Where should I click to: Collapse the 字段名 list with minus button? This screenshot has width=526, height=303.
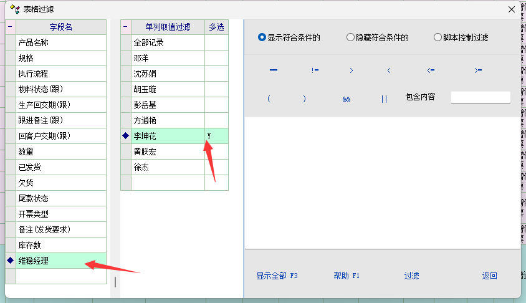click(x=10, y=27)
